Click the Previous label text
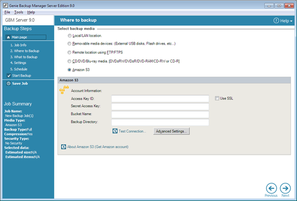297x201 pixels. click(x=271, y=196)
